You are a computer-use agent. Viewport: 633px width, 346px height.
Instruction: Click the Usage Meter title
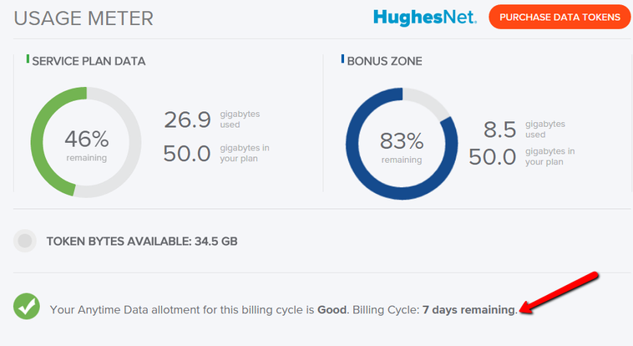(84, 18)
